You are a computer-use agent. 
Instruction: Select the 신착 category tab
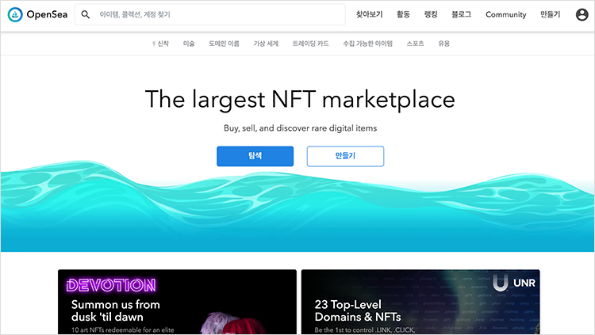coord(161,44)
